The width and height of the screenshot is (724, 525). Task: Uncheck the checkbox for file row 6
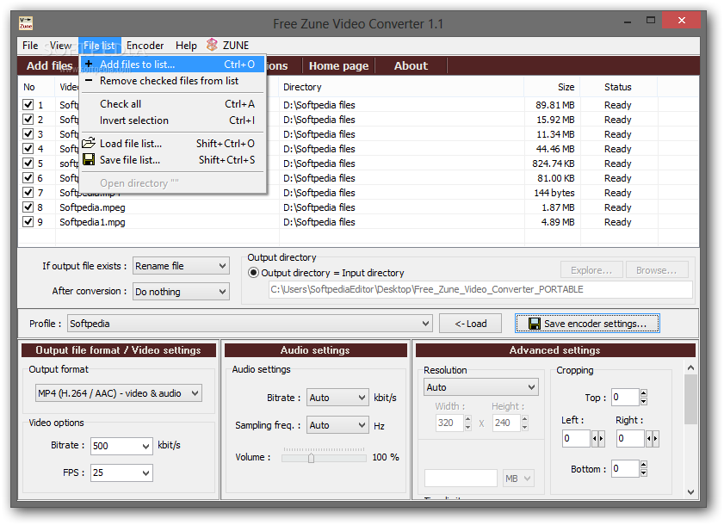[x=28, y=178]
